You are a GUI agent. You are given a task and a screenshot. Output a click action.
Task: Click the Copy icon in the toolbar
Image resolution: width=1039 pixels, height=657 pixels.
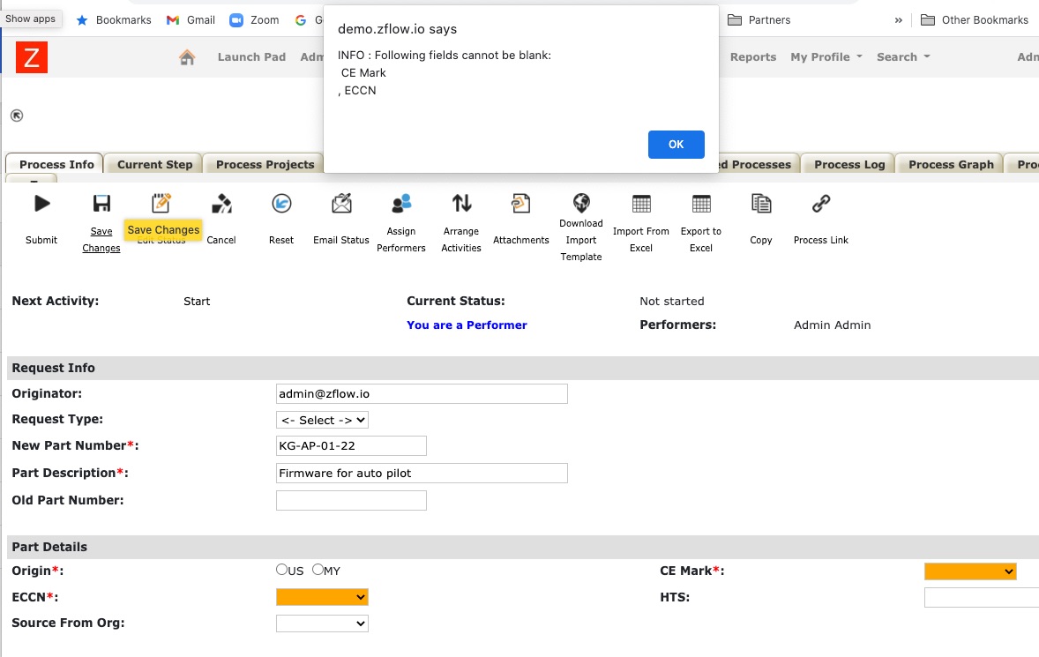click(760, 212)
